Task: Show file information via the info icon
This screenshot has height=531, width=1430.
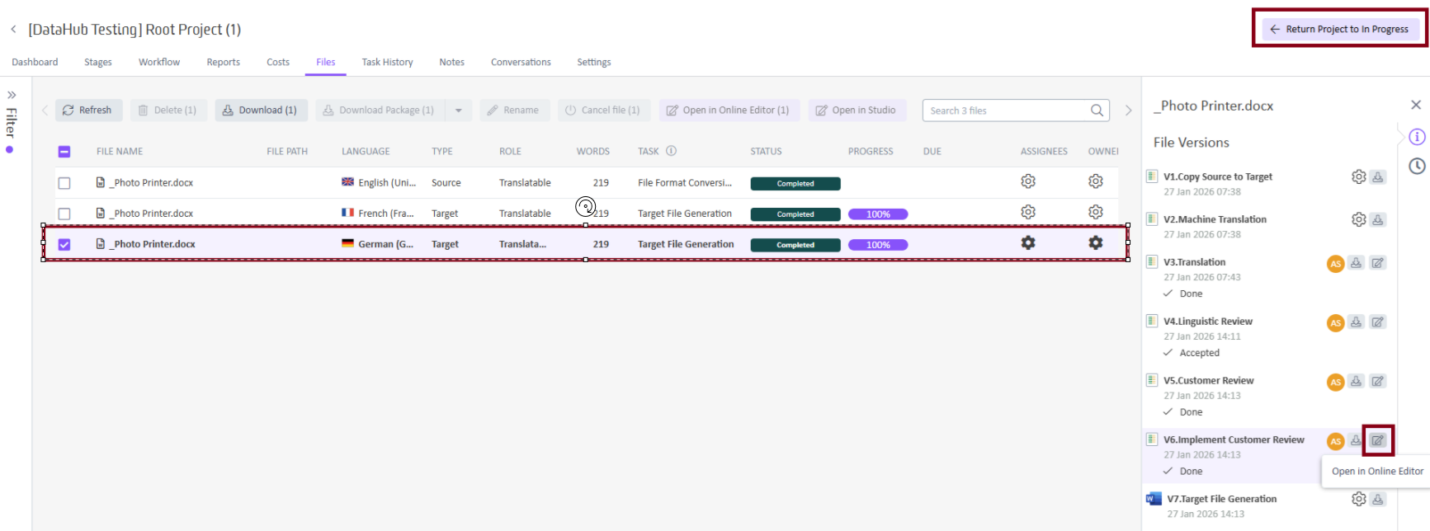Action: (1417, 137)
